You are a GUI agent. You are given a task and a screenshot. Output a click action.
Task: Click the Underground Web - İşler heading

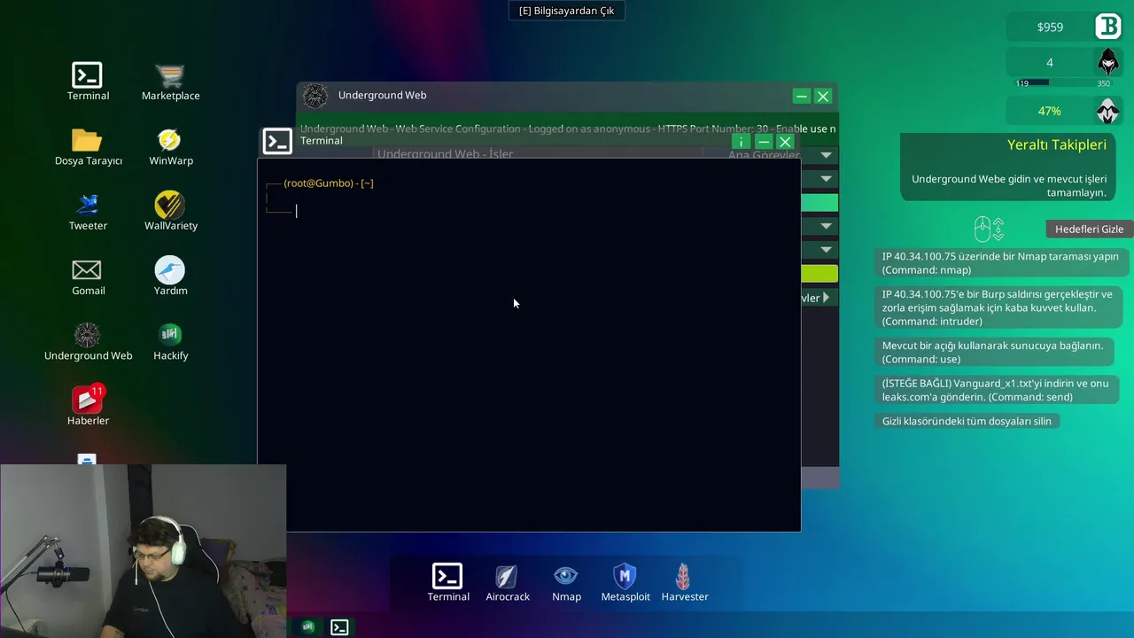[x=446, y=154]
